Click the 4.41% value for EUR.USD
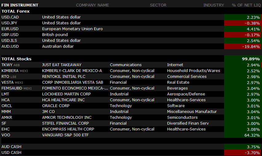 [253, 29]
